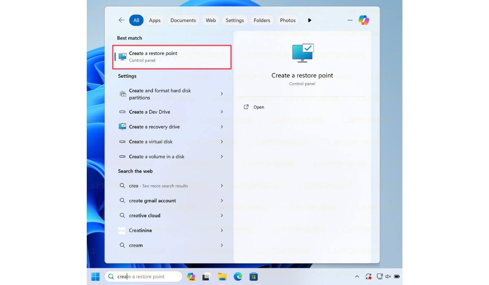Viewport: 489px width, 285px height.
Task: Switch to the Photos filter tab
Action: pyautogui.click(x=288, y=20)
